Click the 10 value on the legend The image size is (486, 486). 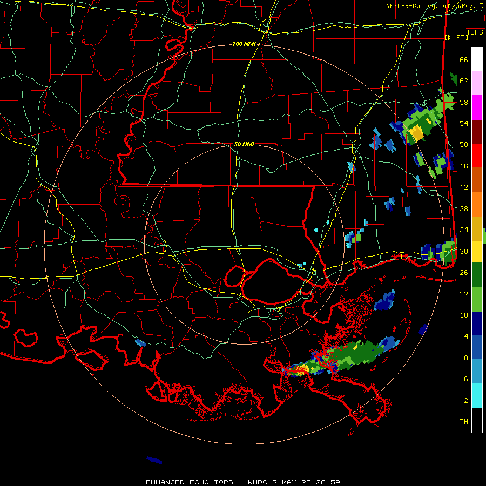(464, 357)
